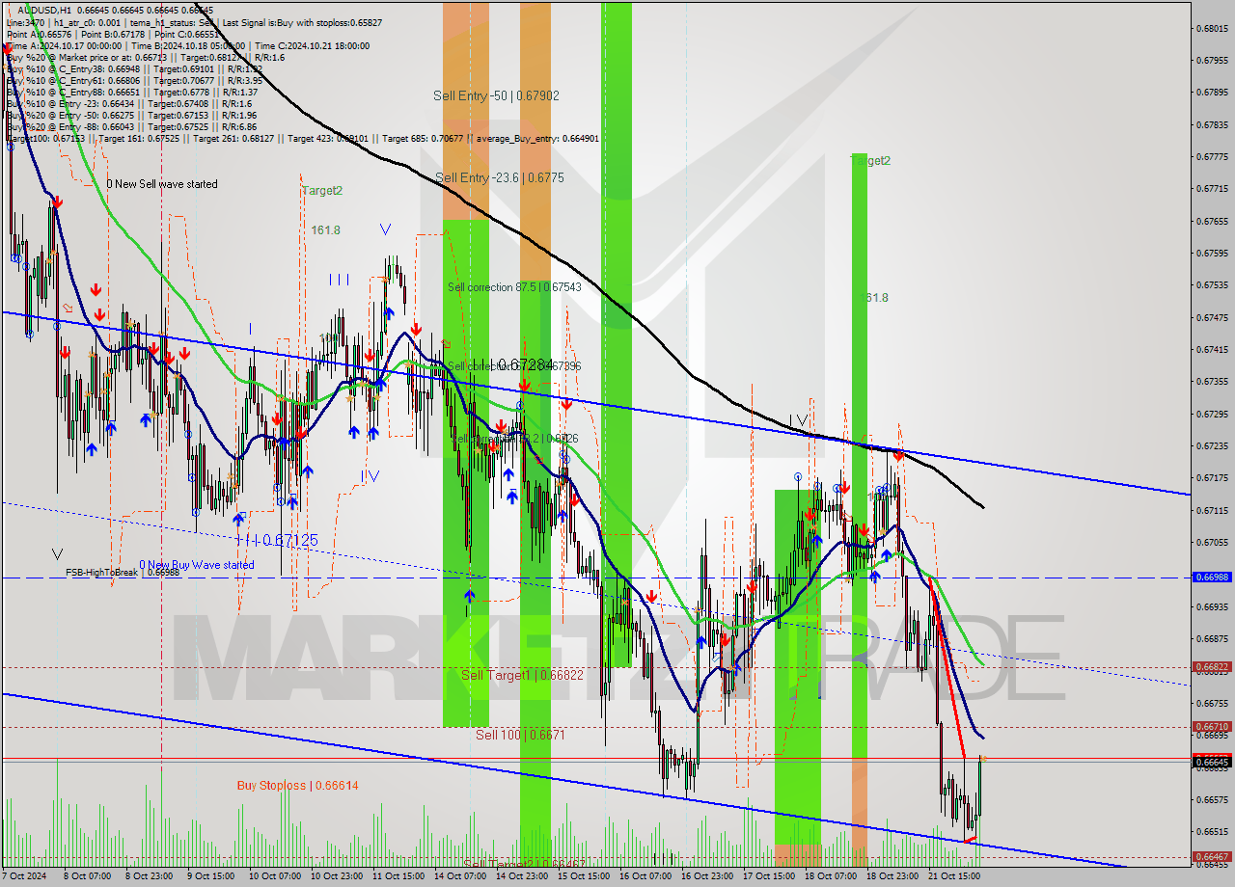Click the '0 New Sell wave started' annotation
Image resolution: width=1235 pixels, height=887 pixels.
[x=162, y=184]
